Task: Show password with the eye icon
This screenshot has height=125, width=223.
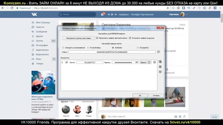Action: pyautogui.click(x=137, y=62)
